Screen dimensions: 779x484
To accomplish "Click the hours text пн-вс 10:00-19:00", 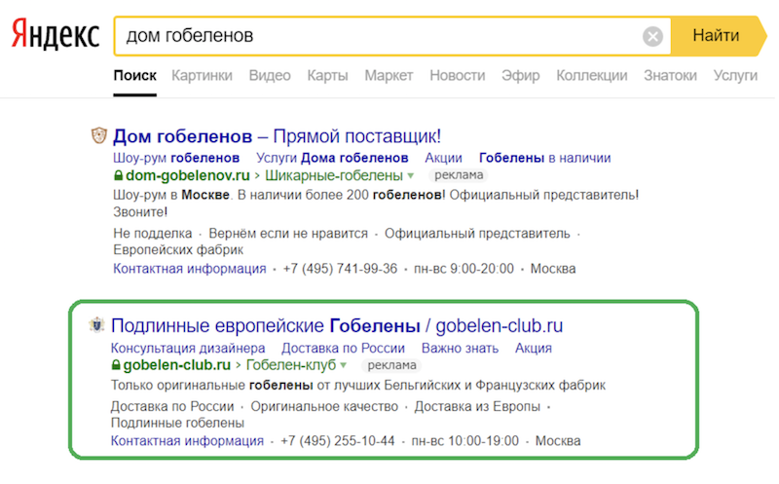I will point(464,441).
